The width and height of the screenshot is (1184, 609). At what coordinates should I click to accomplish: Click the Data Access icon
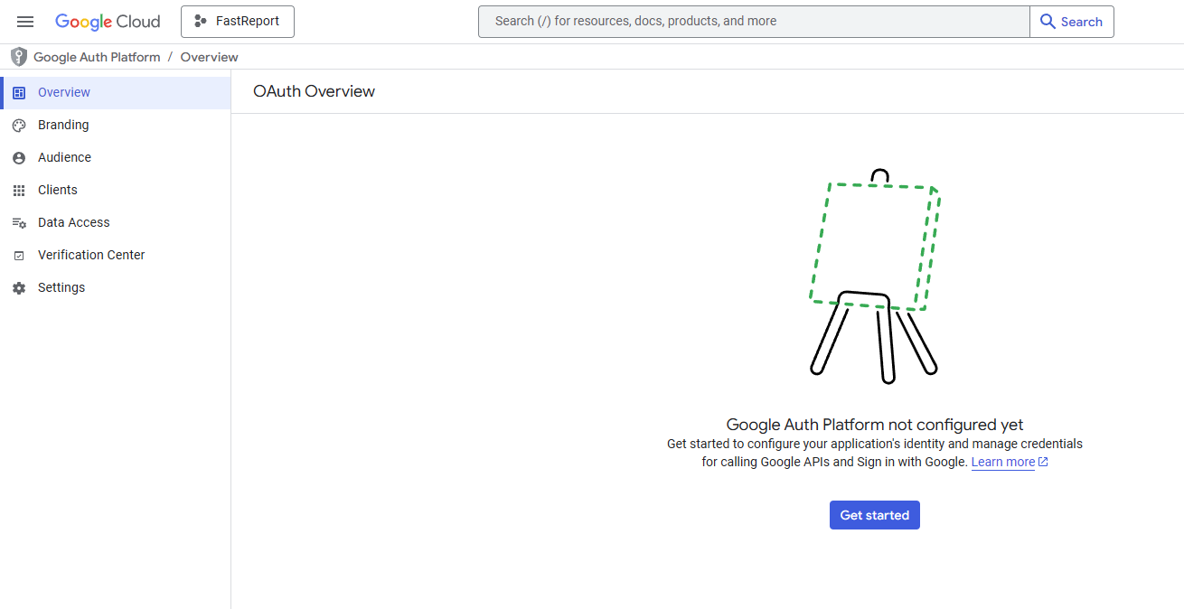coord(19,223)
